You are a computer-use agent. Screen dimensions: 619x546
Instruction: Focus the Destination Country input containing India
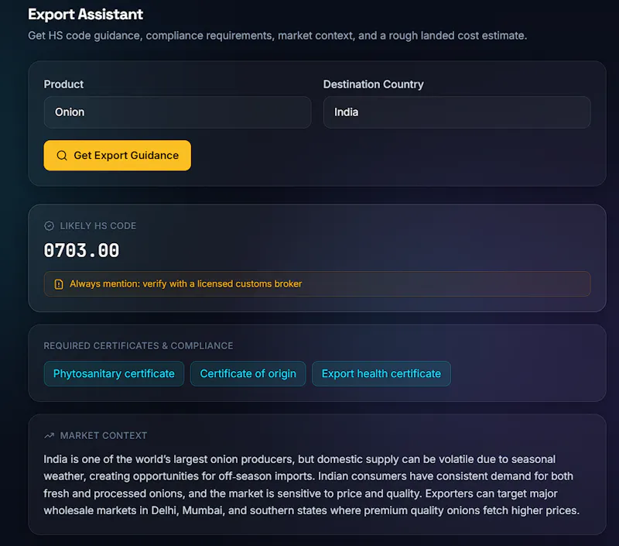click(457, 112)
